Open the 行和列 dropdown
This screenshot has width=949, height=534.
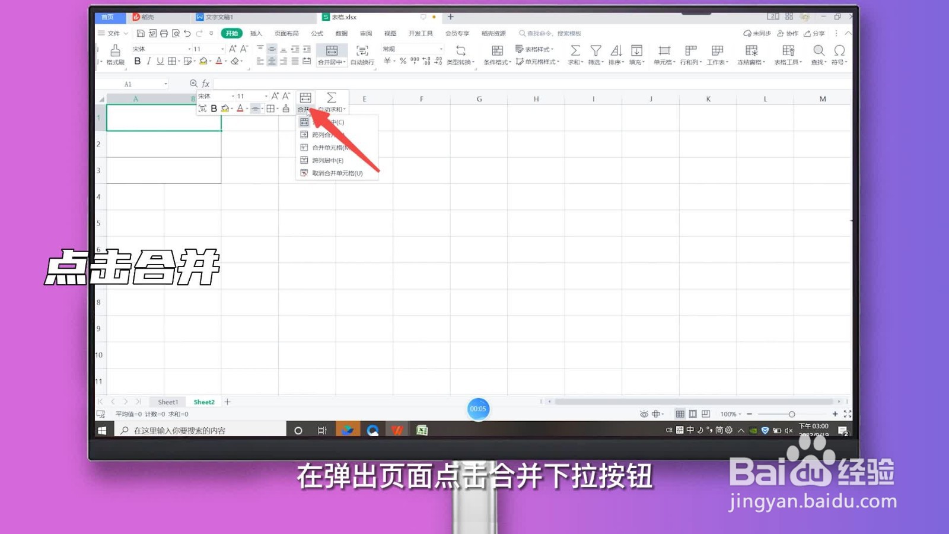click(x=691, y=55)
